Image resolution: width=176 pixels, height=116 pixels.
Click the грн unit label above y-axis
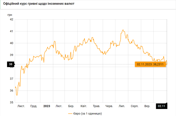[10, 15]
